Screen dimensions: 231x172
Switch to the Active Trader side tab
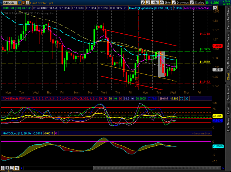228,41
